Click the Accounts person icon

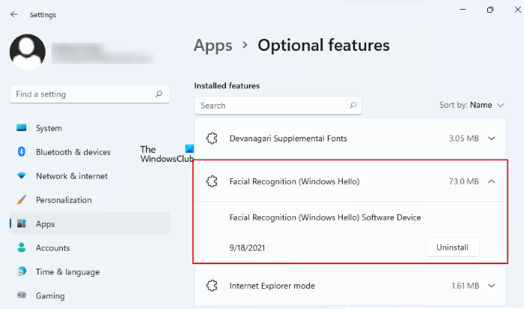21,248
